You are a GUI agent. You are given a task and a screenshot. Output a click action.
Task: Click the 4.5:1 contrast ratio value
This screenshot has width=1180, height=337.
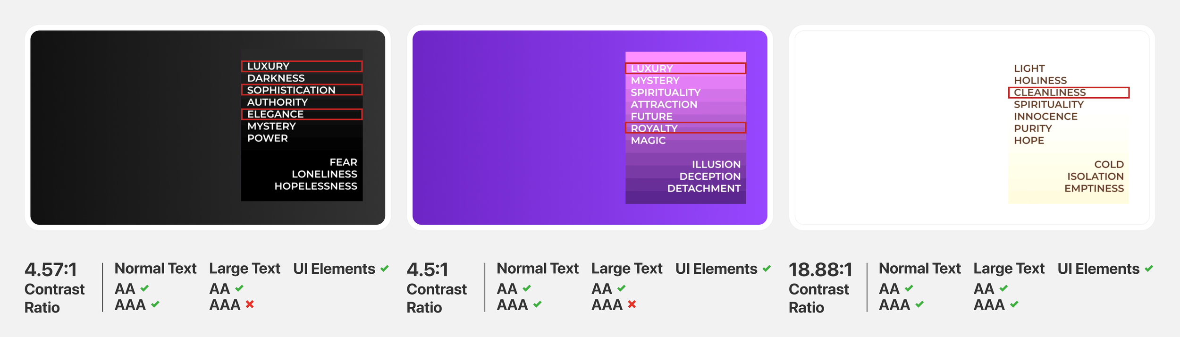click(427, 270)
